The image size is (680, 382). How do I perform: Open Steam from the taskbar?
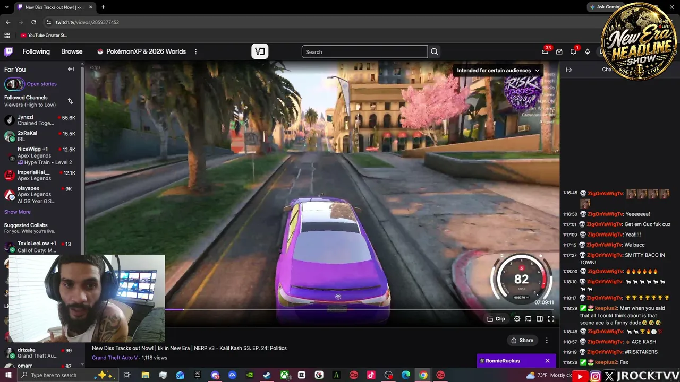(267, 375)
